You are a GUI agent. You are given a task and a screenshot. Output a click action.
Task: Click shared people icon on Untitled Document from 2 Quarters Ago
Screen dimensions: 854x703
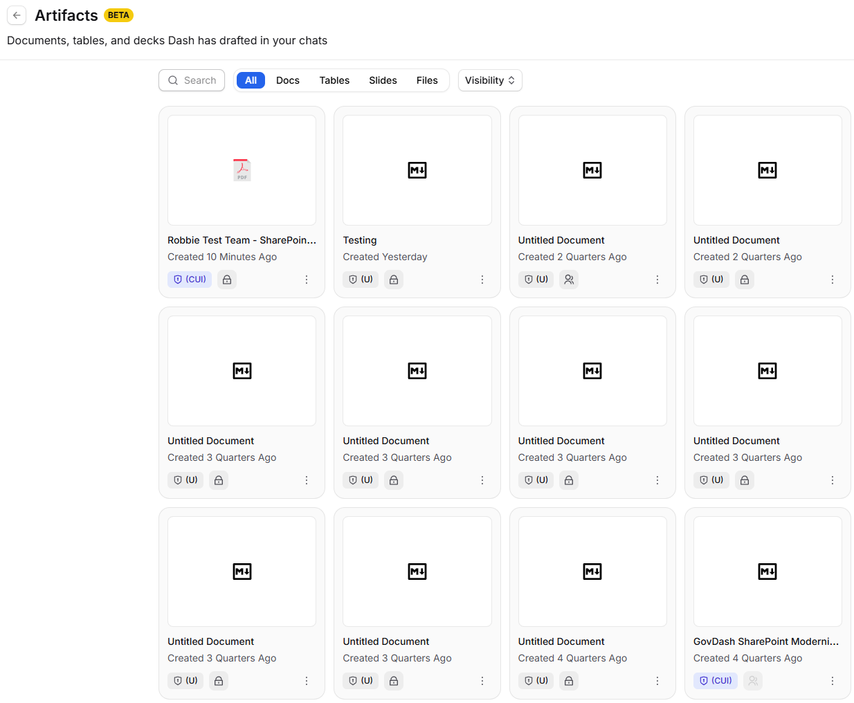569,280
